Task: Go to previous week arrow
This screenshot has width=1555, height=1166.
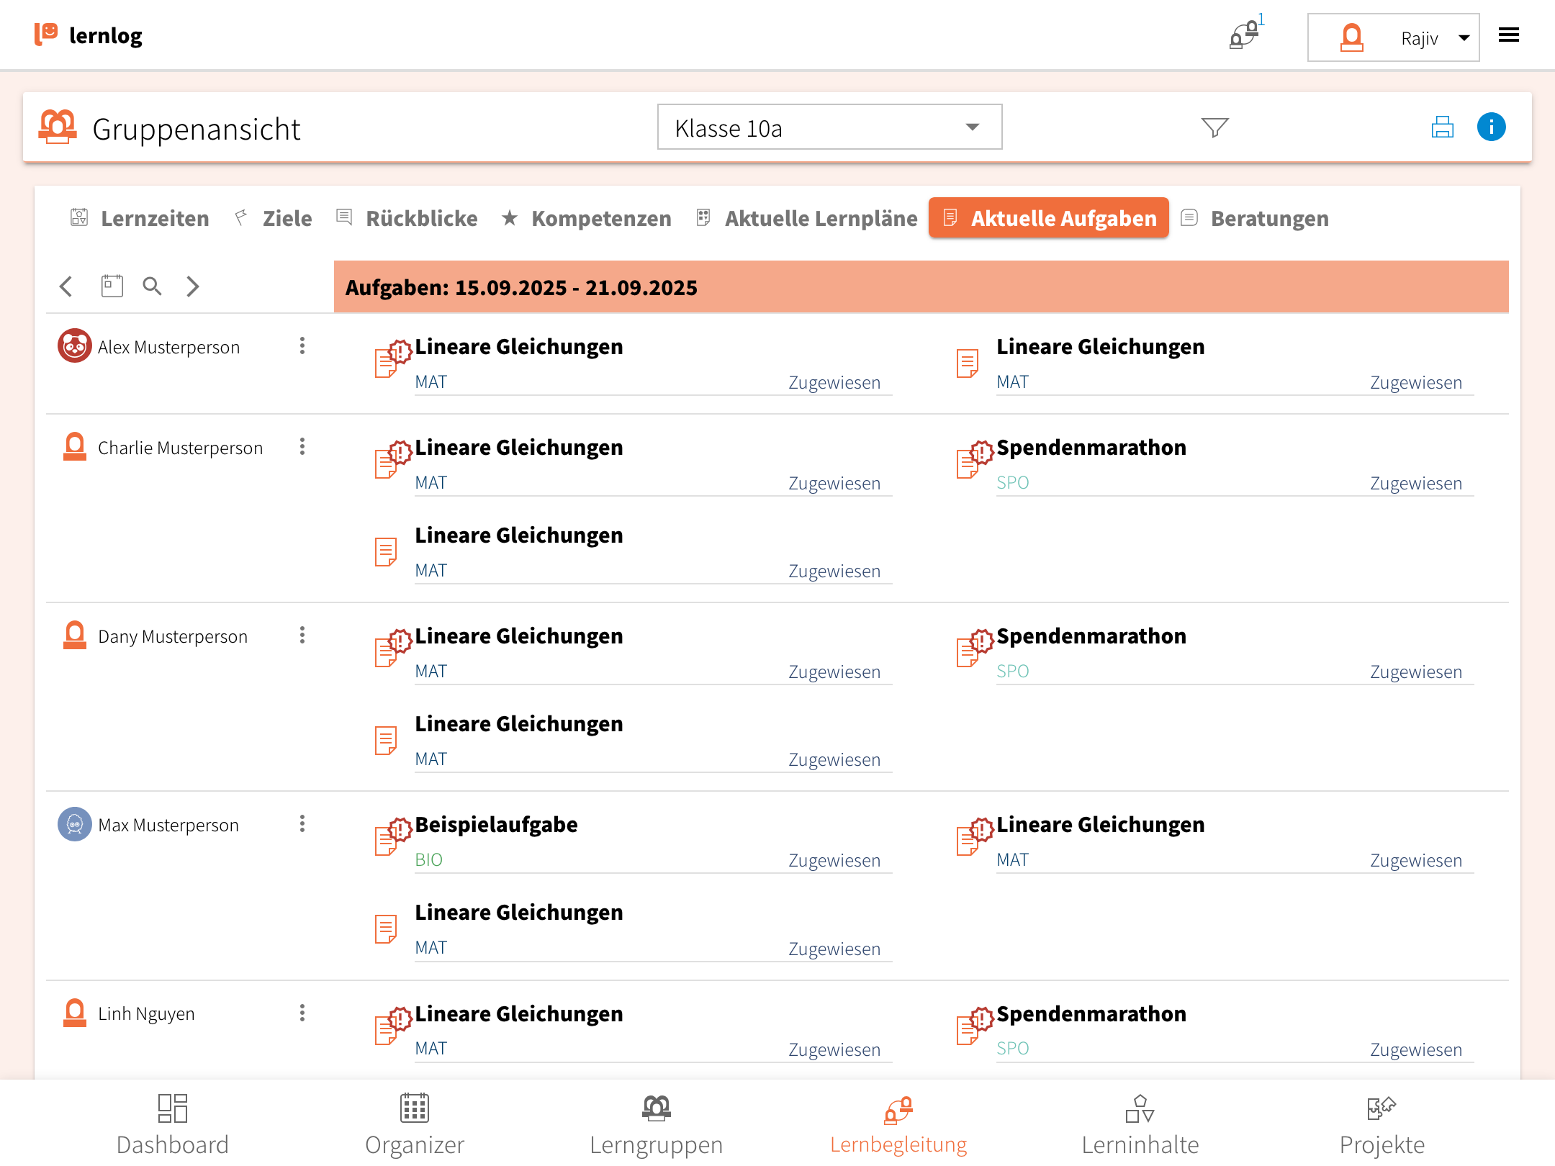Action: click(66, 286)
